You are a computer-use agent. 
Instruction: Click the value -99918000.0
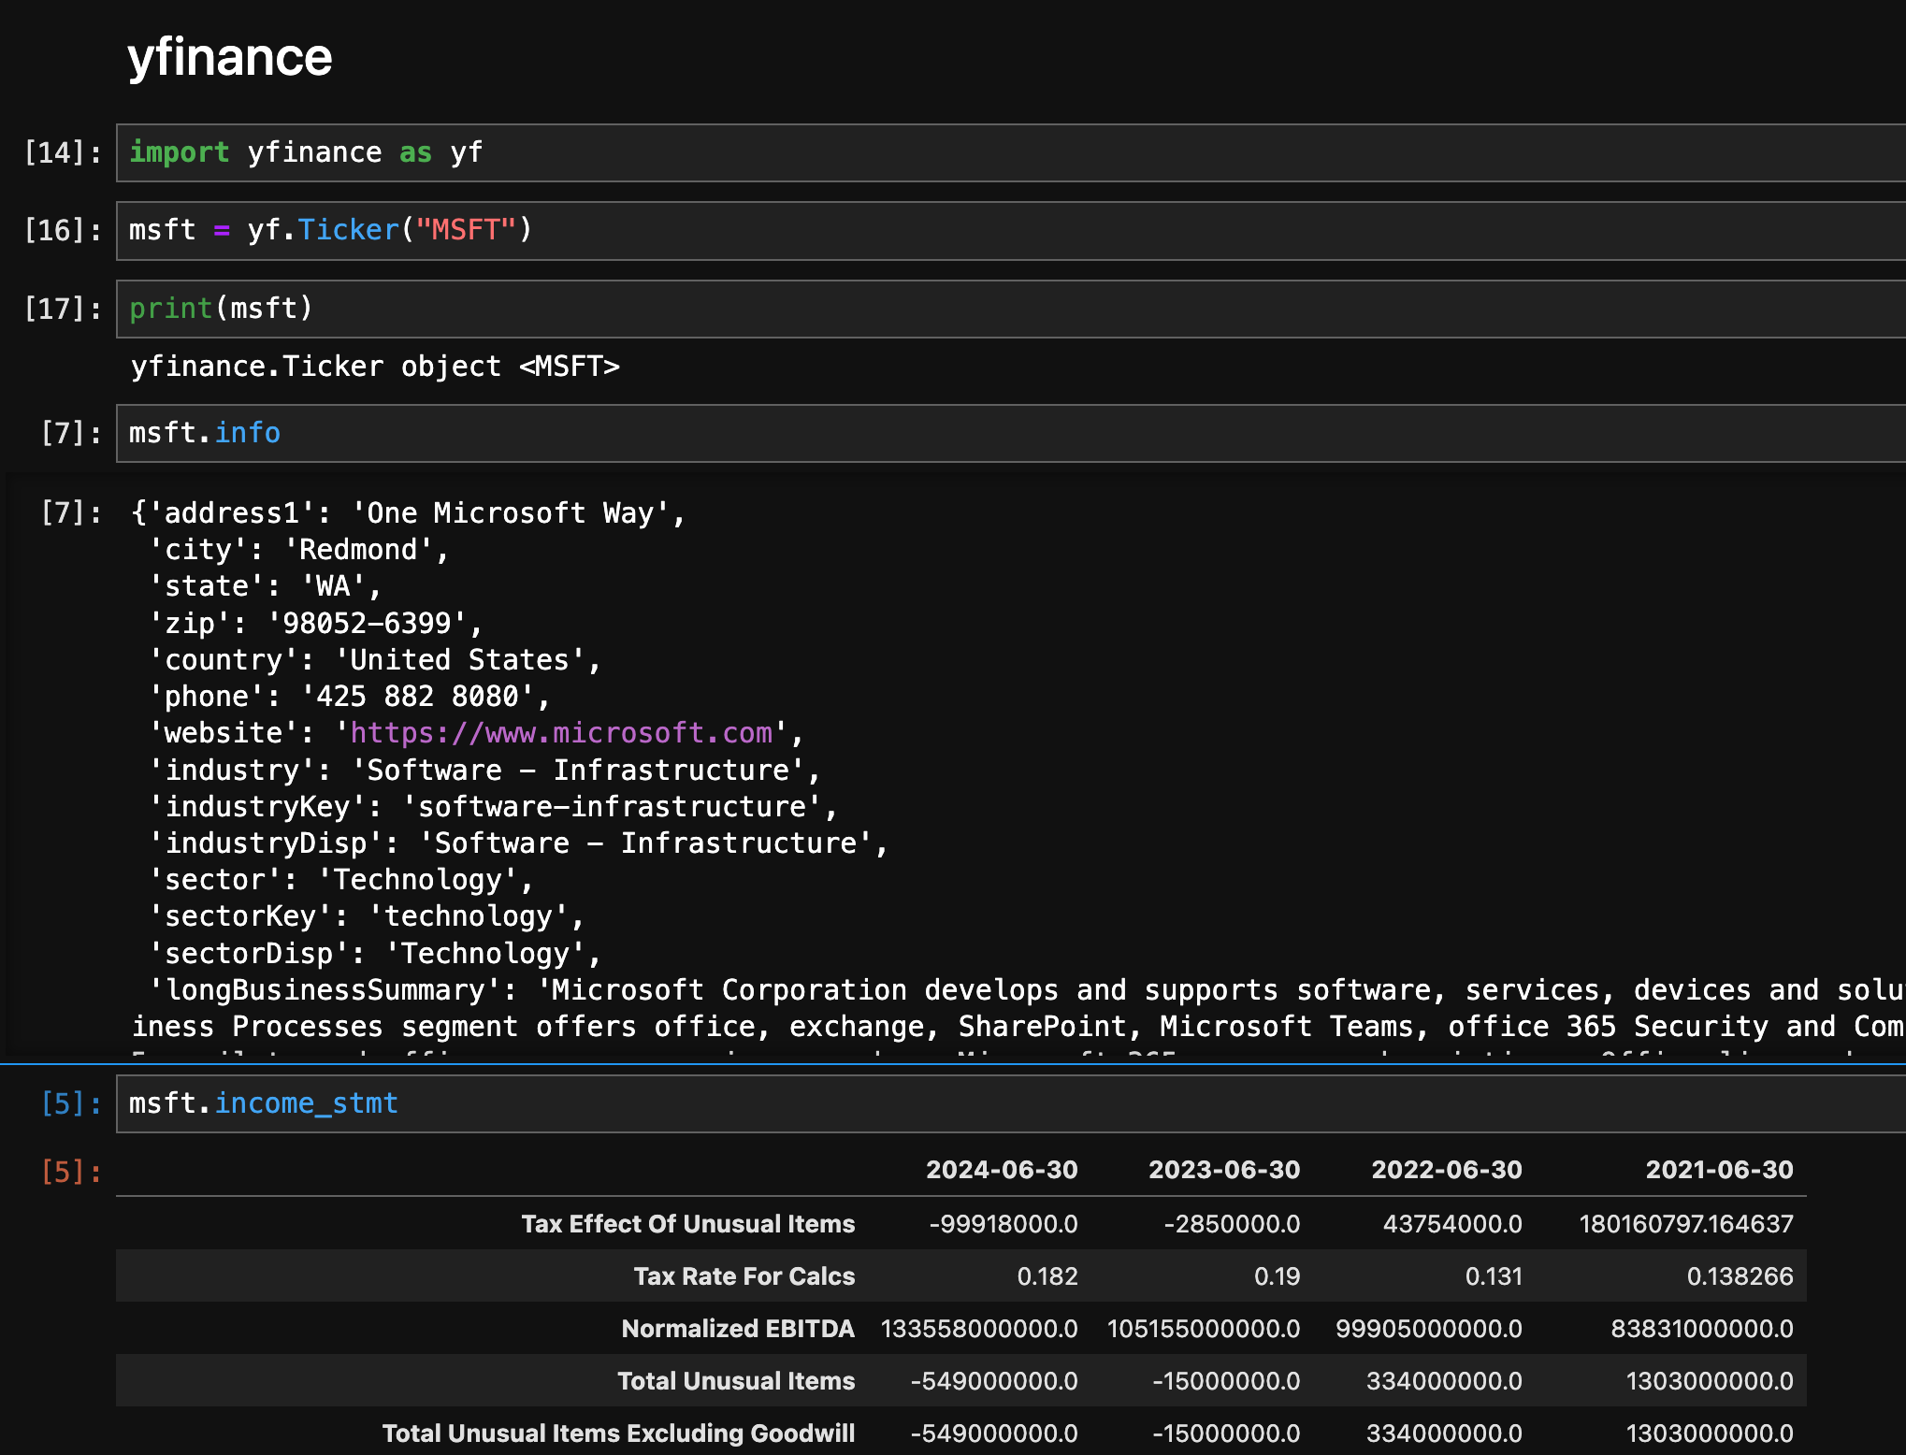[x=1004, y=1224]
